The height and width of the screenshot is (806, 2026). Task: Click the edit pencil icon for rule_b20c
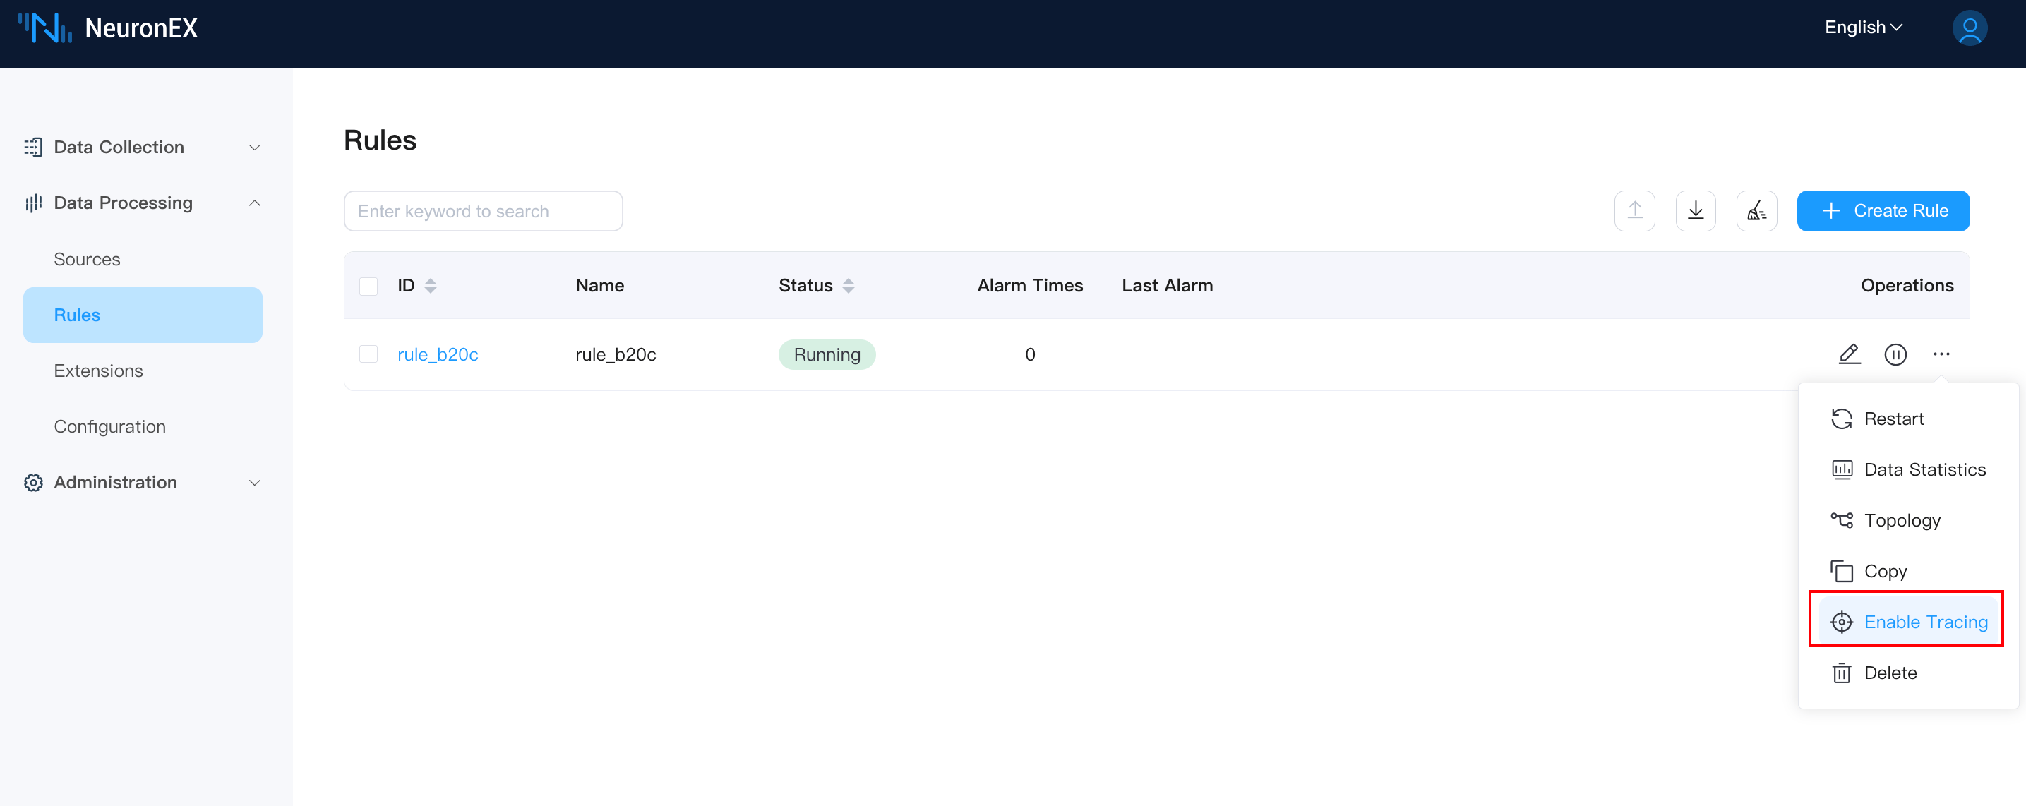click(1849, 354)
